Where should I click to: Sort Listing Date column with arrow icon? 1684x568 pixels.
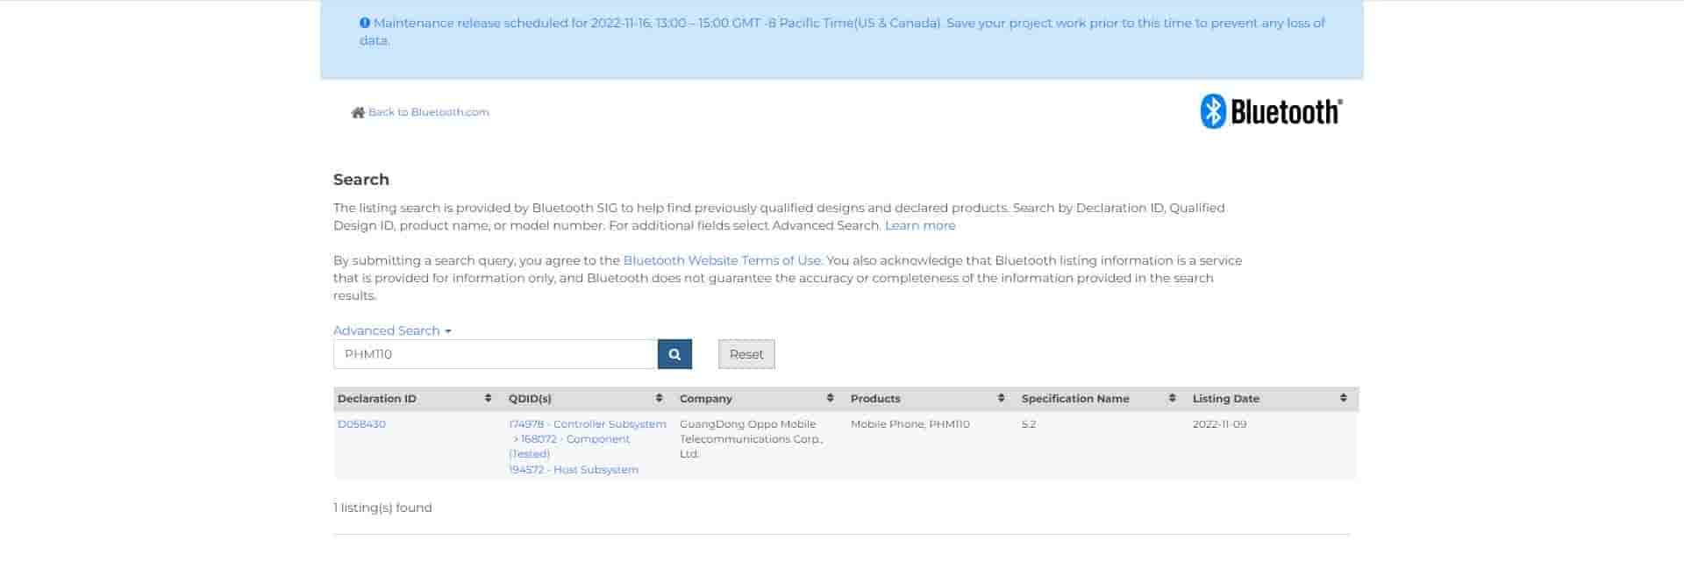(x=1343, y=399)
